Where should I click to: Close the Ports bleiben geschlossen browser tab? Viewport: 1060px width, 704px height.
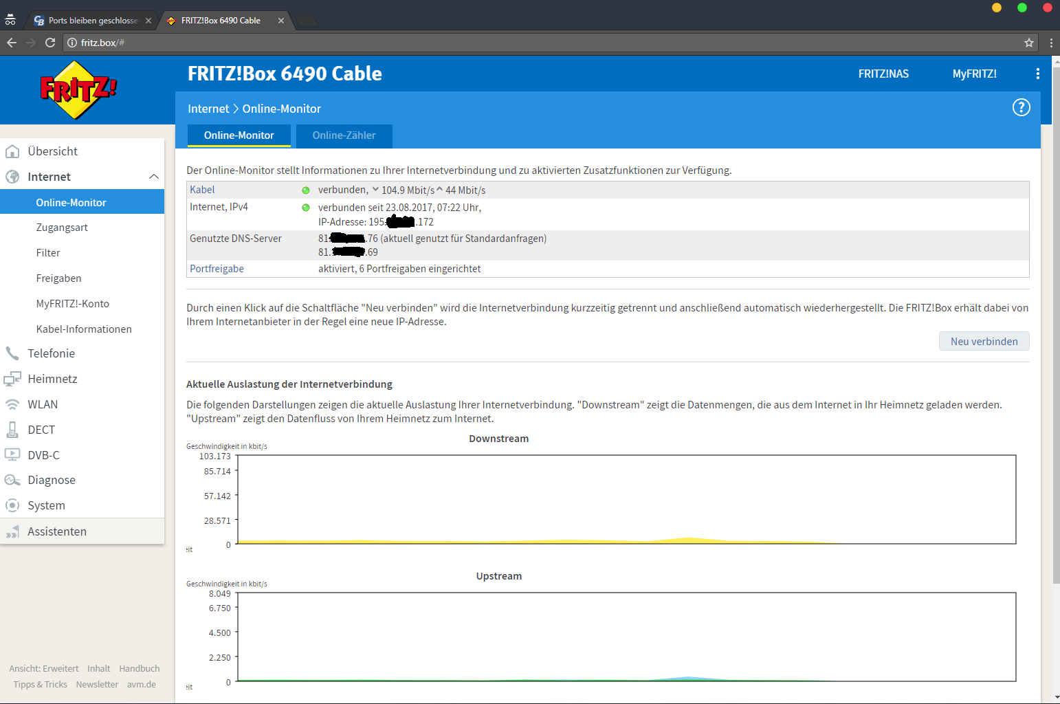pos(148,21)
